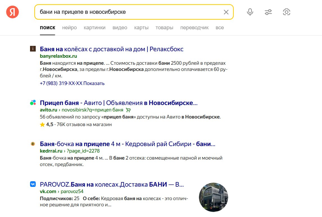Click the Yandex logo icon

12,12
